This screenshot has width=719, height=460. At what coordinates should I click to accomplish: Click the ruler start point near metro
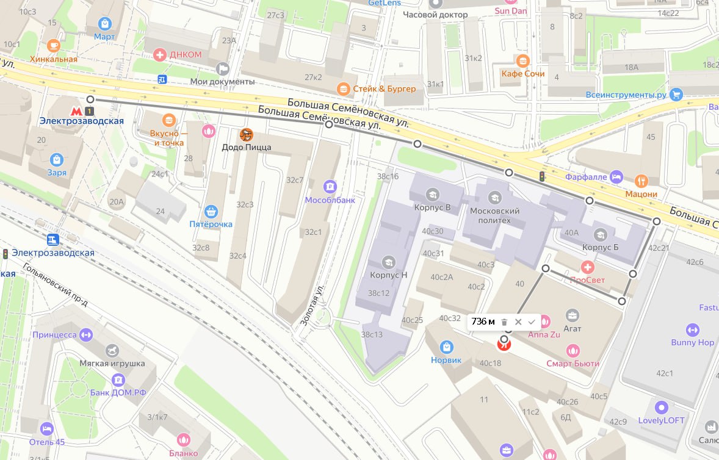coord(90,99)
